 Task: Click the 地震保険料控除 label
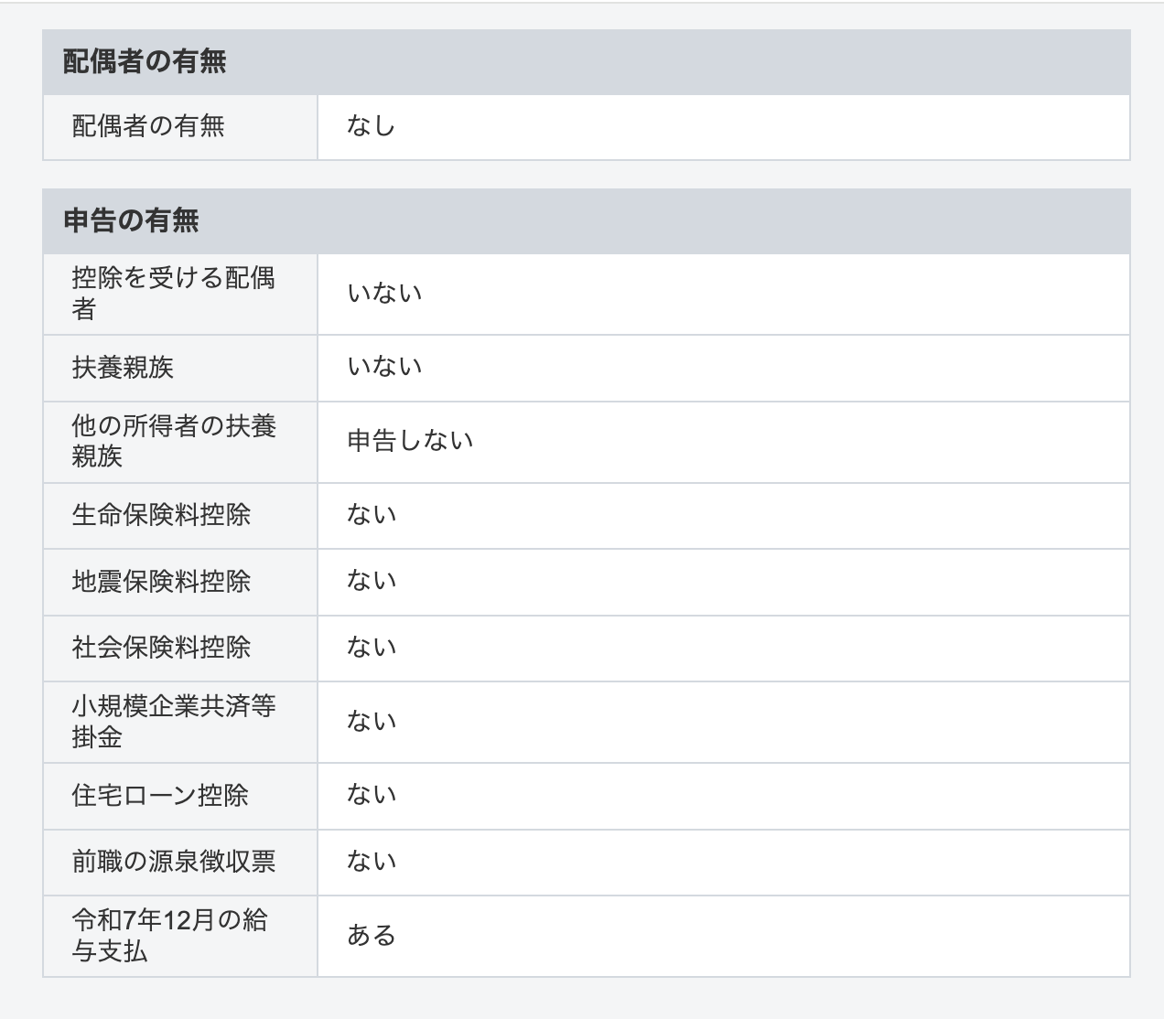click(x=161, y=582)
